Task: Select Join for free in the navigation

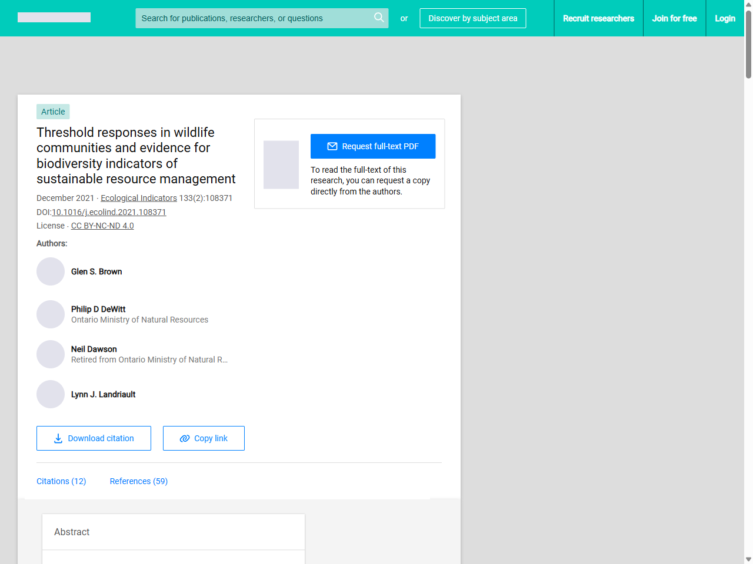Action: (x=674, y=18)
